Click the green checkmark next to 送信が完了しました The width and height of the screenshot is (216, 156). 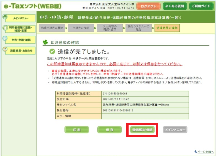[x=52, y=52]
